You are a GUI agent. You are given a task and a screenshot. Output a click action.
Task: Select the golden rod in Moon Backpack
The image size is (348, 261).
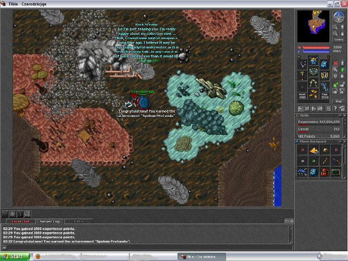click(x=325, y=161)
